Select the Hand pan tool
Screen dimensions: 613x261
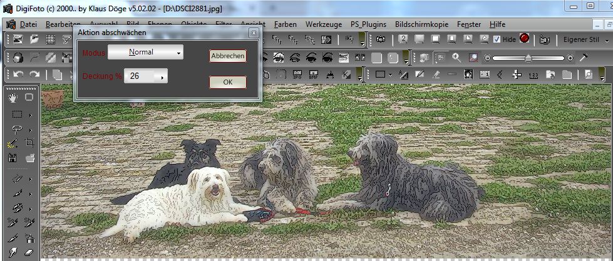14,98
